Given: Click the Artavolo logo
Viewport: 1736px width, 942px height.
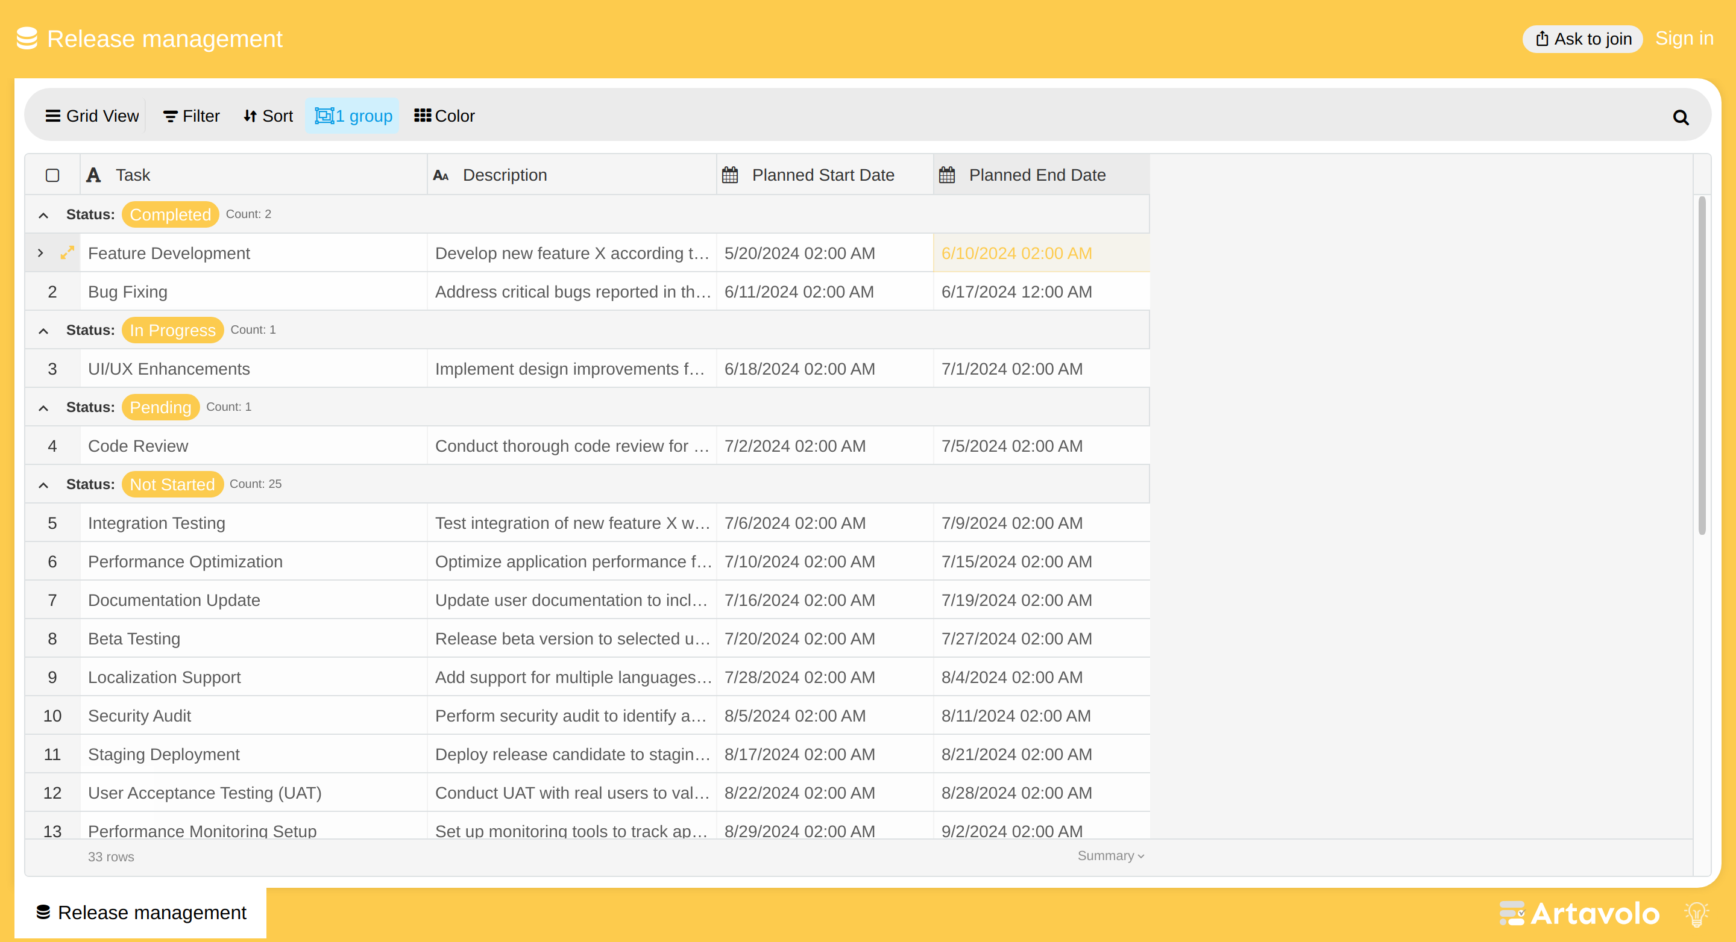Looking at the screenshot, I should [1579, 914].
